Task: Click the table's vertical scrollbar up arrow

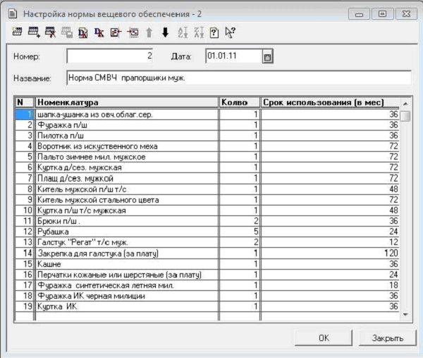Action: coord(405,103)
